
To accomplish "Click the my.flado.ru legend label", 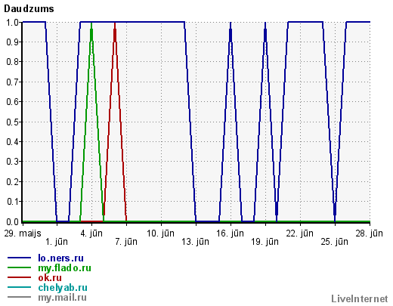I will tap(64, 268).
